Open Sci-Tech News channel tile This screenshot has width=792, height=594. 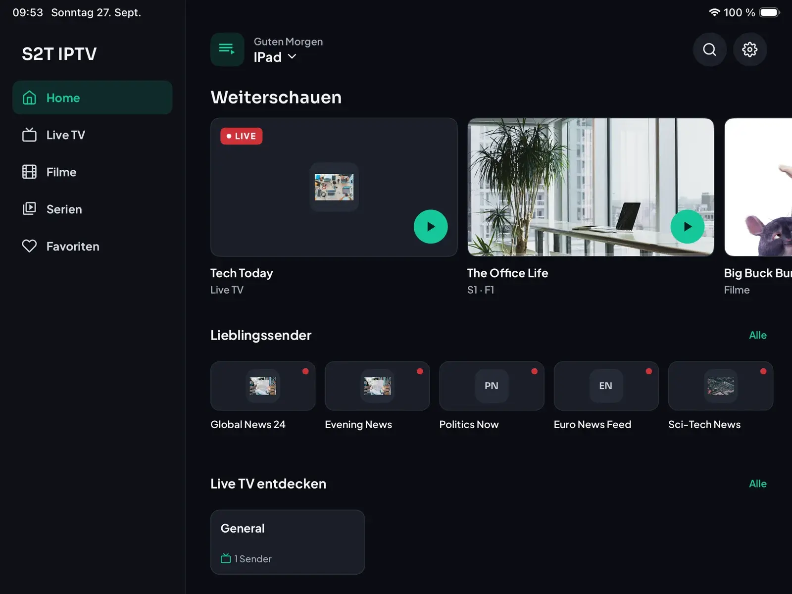coord(720,386)
